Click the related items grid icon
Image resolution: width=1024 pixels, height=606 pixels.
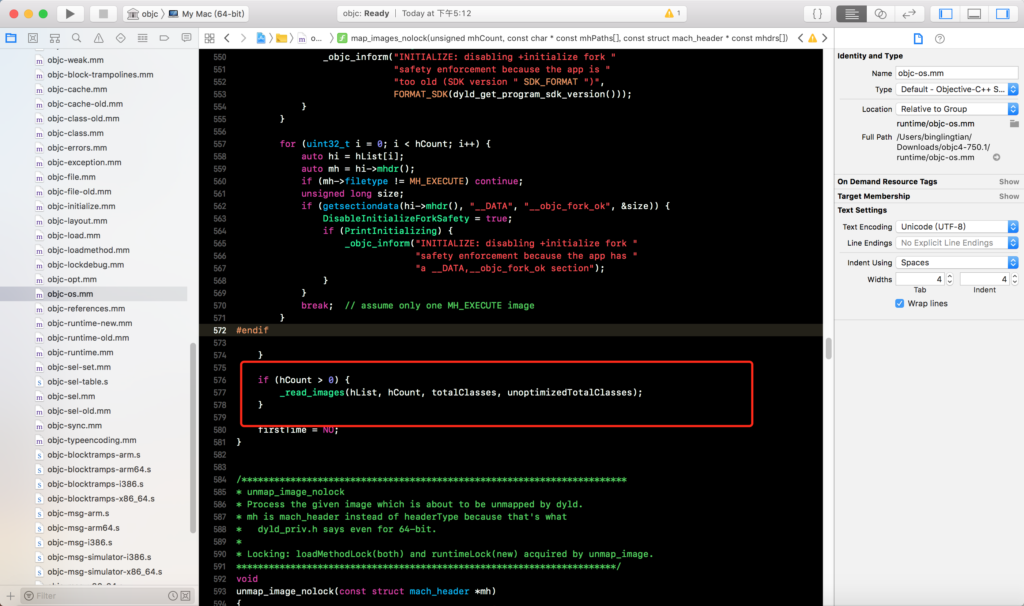pos(209,38)
